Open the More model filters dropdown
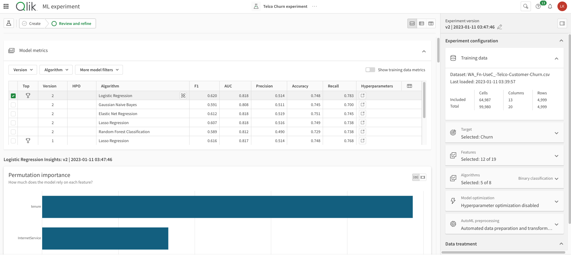The width and height of the screenshot is (571, 256). 99,70
